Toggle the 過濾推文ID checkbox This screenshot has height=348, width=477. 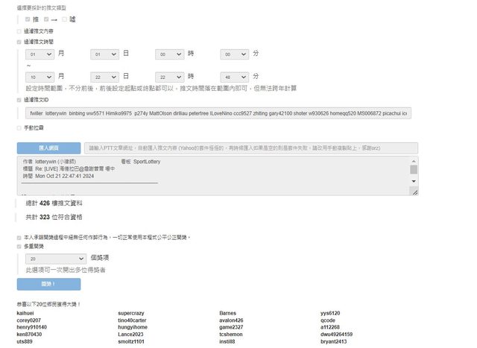coord(19,99)
